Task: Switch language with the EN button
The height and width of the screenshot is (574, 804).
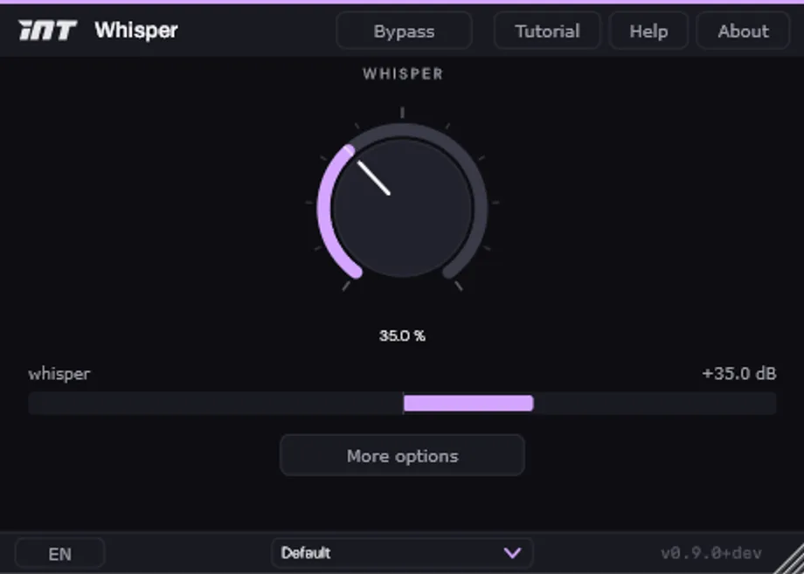Action: 60,554
